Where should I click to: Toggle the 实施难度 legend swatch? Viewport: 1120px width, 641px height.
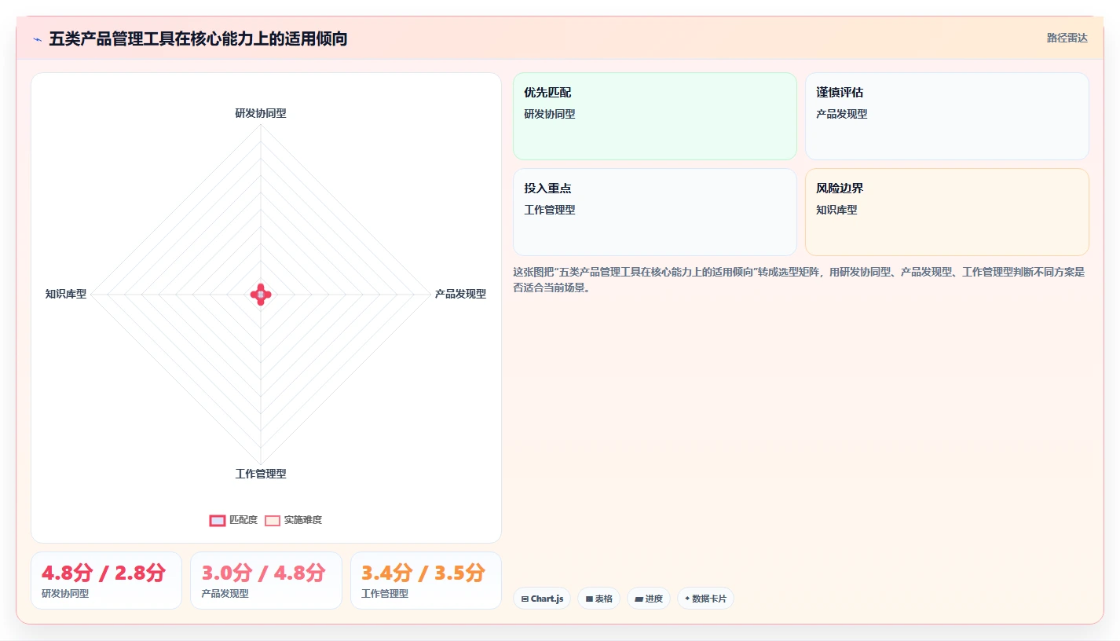click(x=273, y=520)
